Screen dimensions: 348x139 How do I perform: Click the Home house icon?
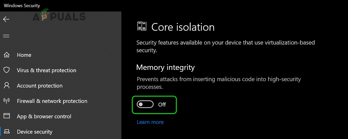7,55
